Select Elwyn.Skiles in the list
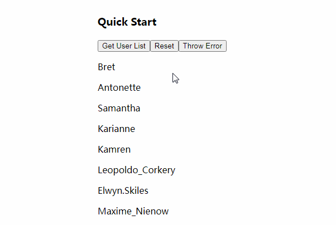The width and height of the screenshot is (336, 225). pyautogui.click(x=123, y=191)
